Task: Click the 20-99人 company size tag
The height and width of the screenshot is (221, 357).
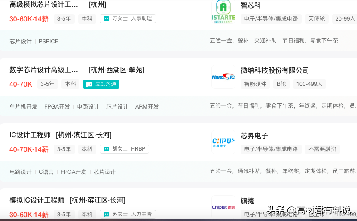Action: (345, 19)
